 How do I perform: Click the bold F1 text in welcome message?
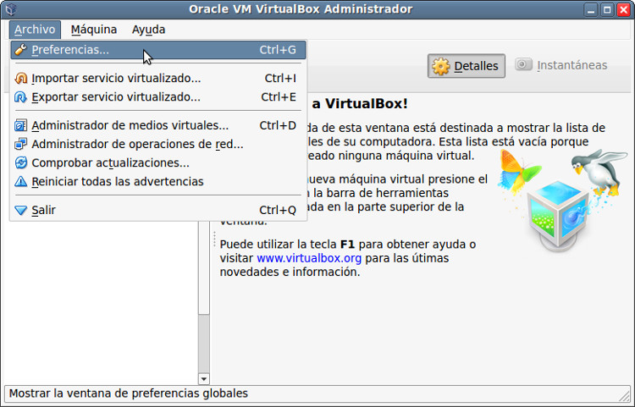(x=347, y=245)
